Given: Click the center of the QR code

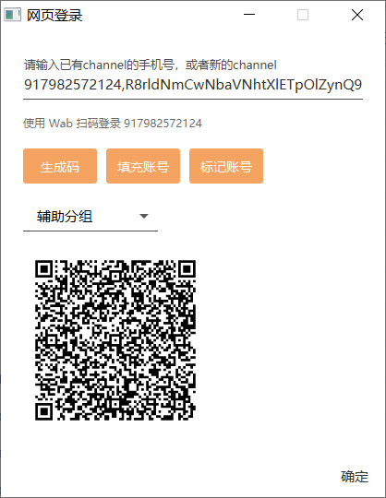Looking at the screenshot, I should (115, 340).
